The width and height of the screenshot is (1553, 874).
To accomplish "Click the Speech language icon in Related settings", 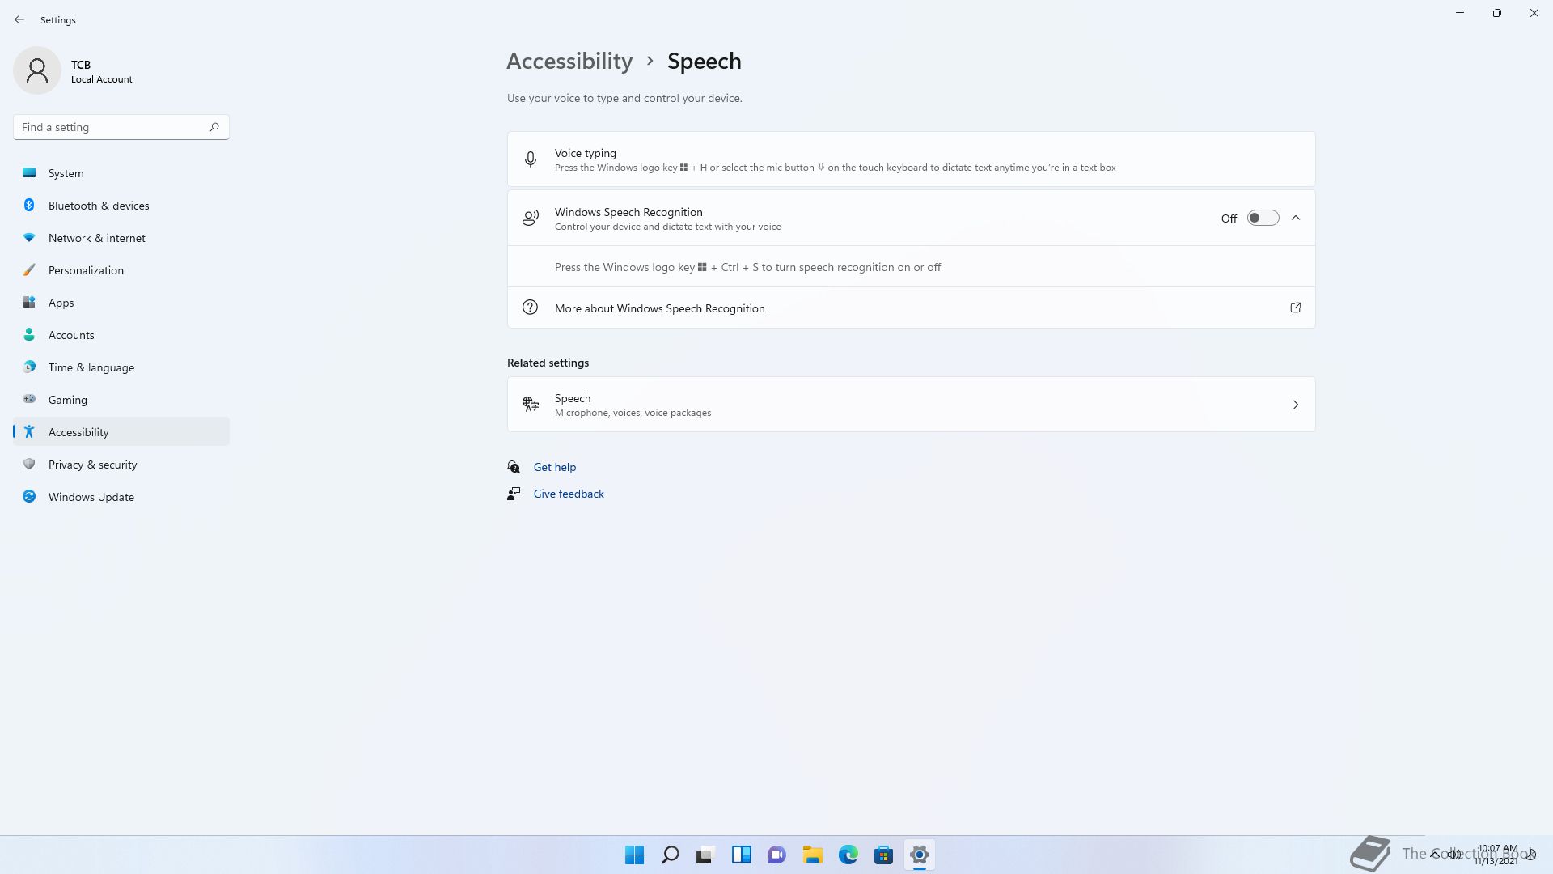I will (x=531, y=405).
